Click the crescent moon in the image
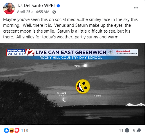The image size is (145, 137). [64, 99]
